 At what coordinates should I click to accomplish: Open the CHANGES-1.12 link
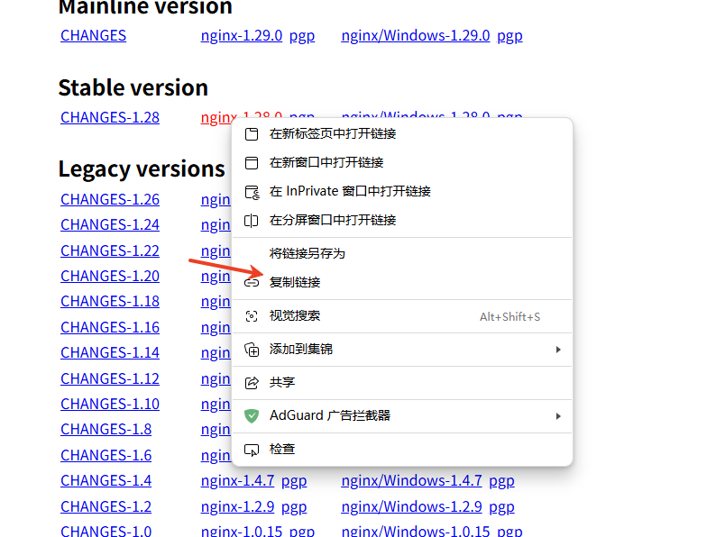(x=110, y=378)
